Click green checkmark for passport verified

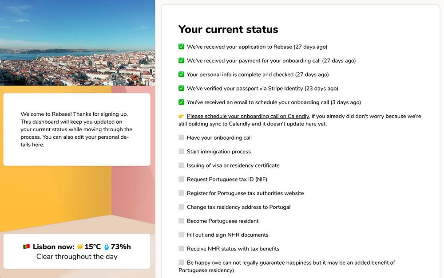click(x=181, y=88)
